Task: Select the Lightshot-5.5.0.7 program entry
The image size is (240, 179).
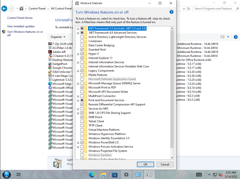Action: pyautogui.click(x=61, y=80)
